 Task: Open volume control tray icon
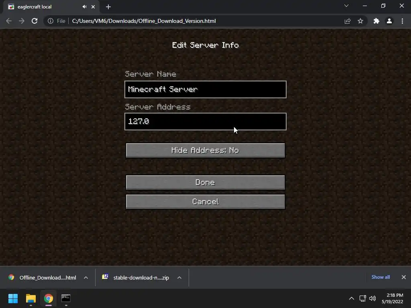click(x=372, y=298)
